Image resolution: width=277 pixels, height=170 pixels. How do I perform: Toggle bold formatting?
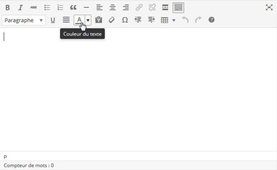pos(7,8)
